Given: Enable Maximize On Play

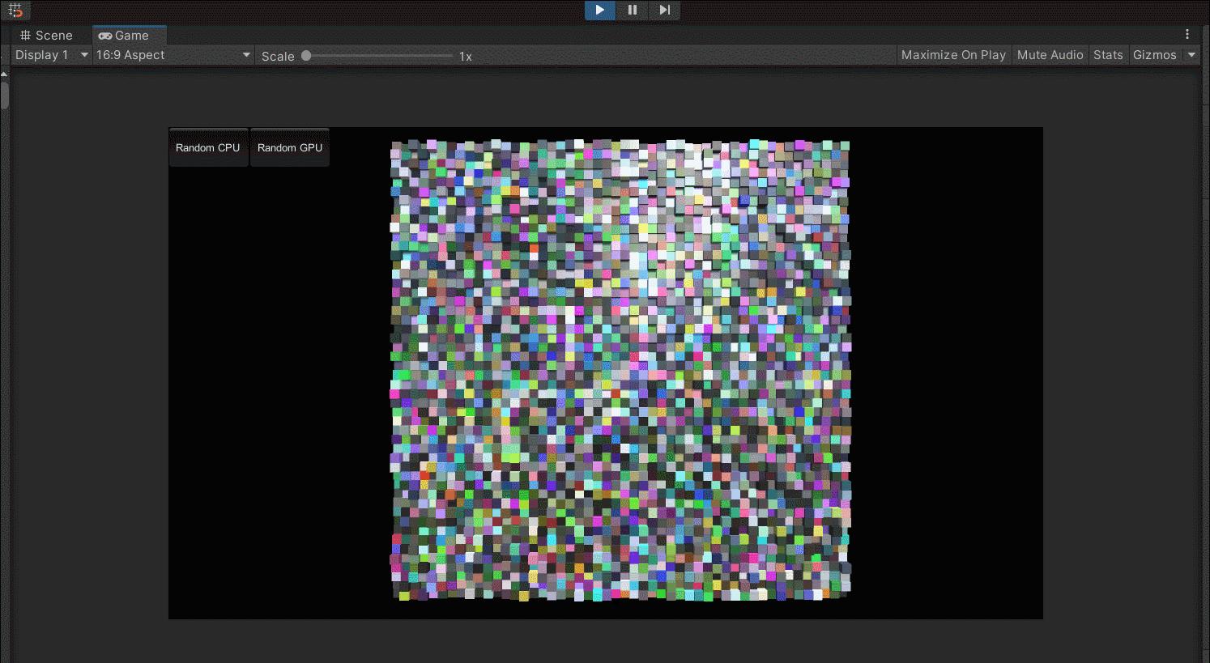Looking at the screenshot, I should pos(953,54).
